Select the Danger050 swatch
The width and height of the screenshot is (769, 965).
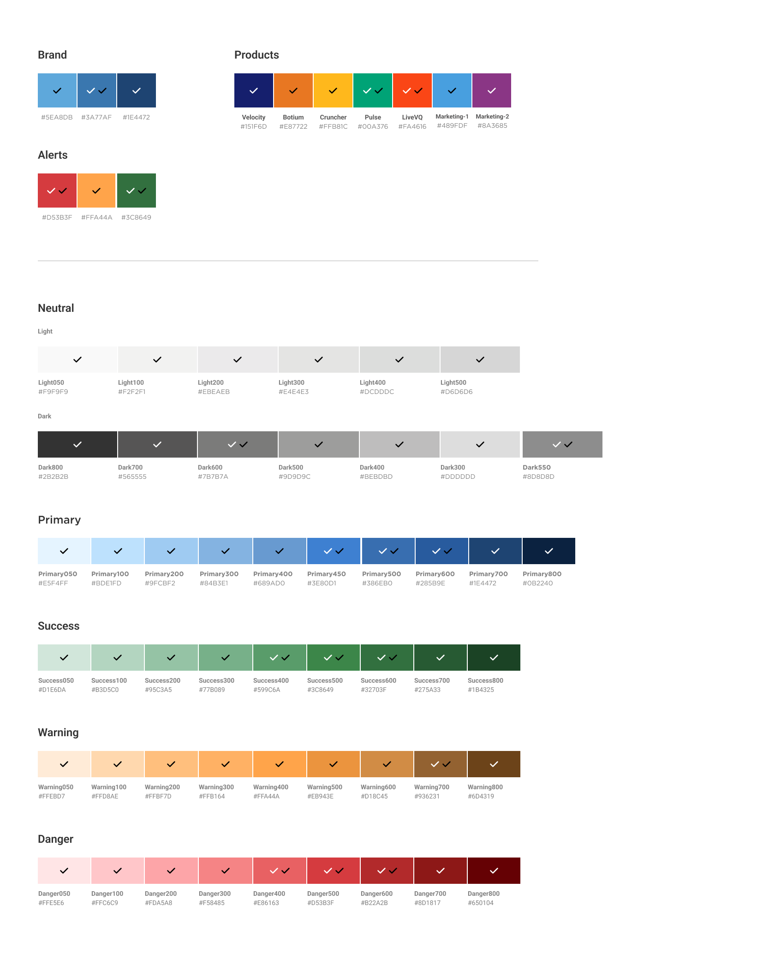pos(64,870)
